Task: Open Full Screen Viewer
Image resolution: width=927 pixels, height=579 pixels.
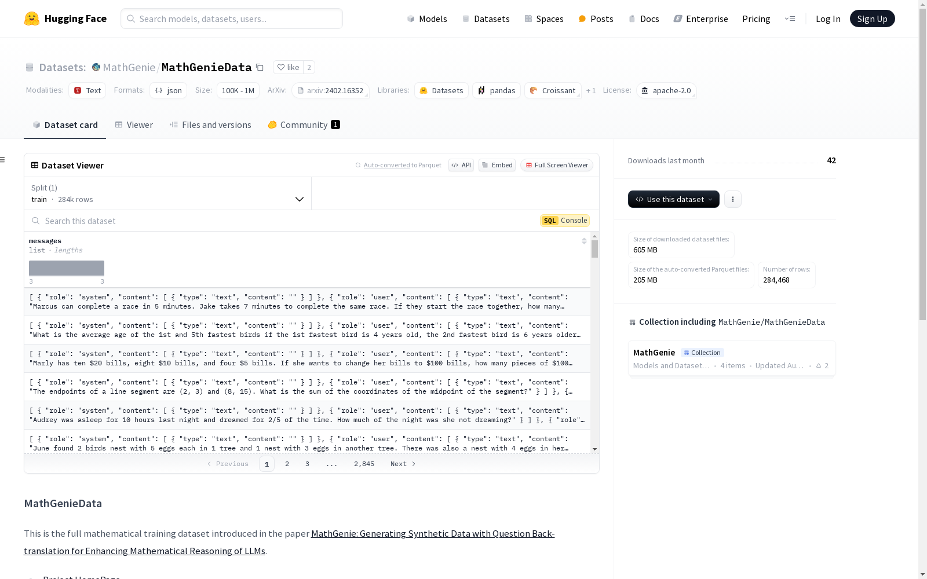Action: click(557, 165)
